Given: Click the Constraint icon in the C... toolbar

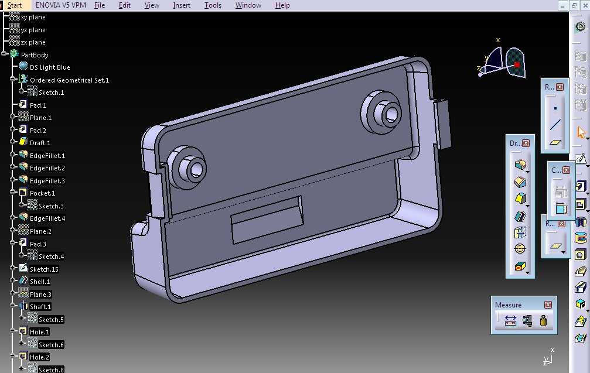Looking at the screenshot, I should pos(561,208).
